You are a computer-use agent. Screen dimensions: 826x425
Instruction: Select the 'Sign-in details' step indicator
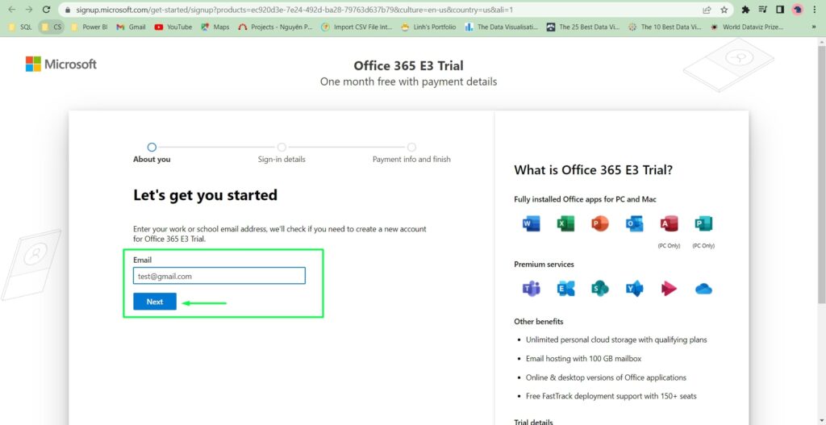tap(282, 148)
